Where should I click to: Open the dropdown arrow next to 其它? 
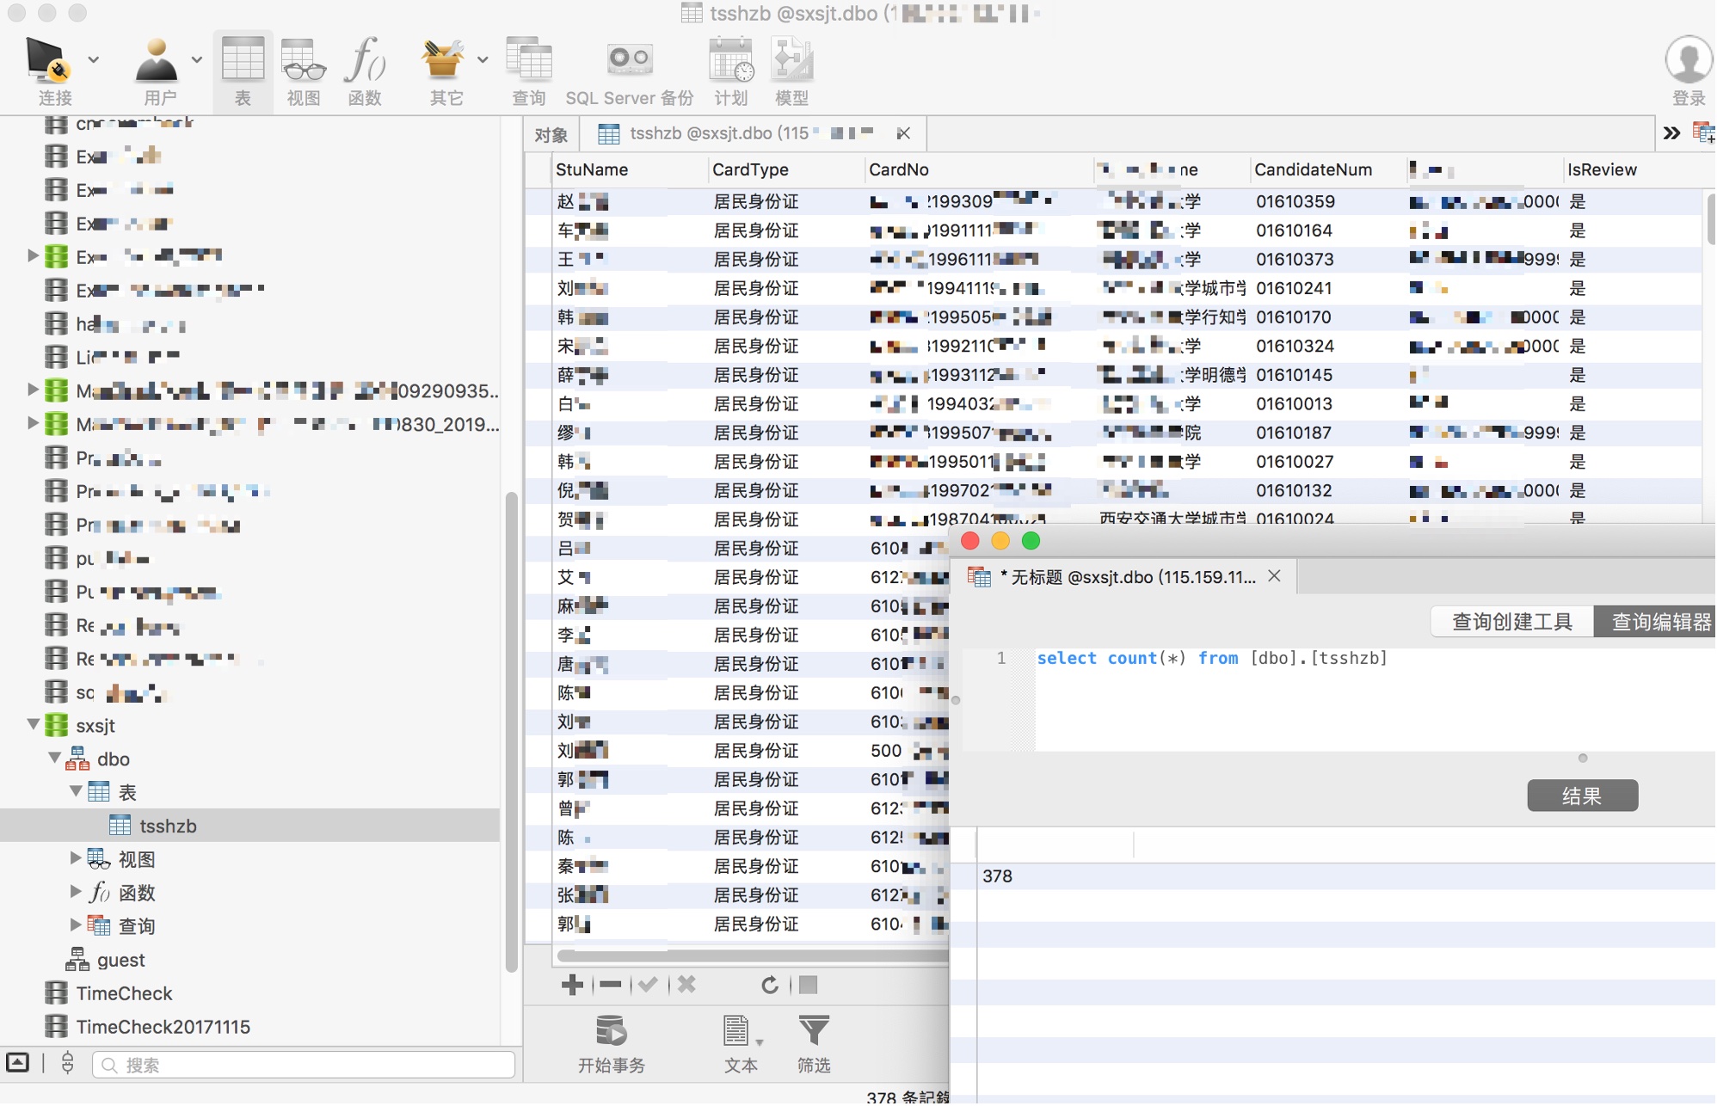pyautogui.click(x=483, y=60)
